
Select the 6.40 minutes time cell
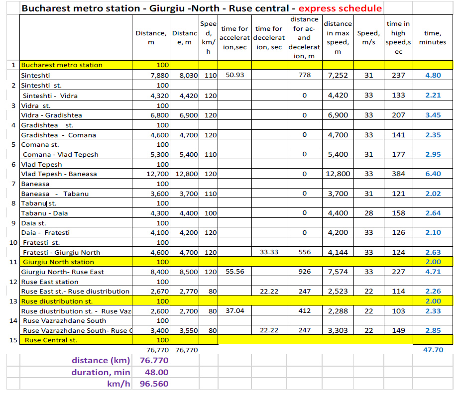click(x=433, y=174)
